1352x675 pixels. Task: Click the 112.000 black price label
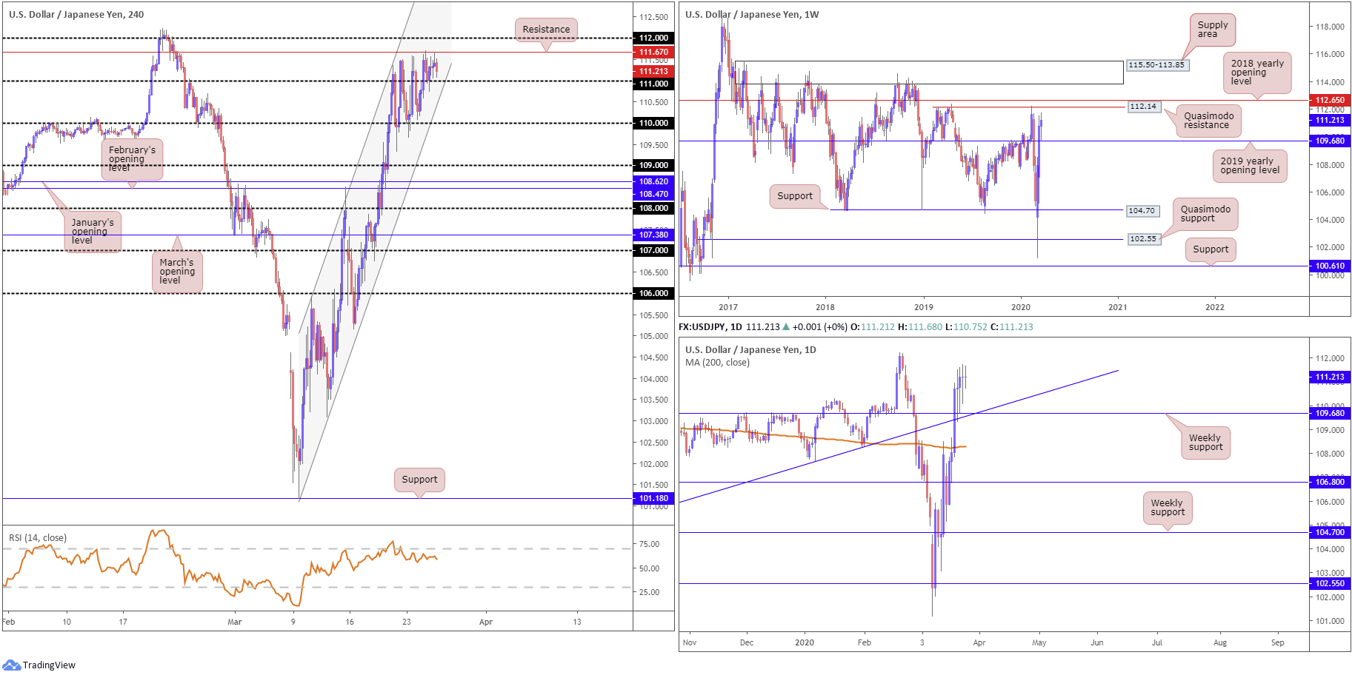pos(653,38)
